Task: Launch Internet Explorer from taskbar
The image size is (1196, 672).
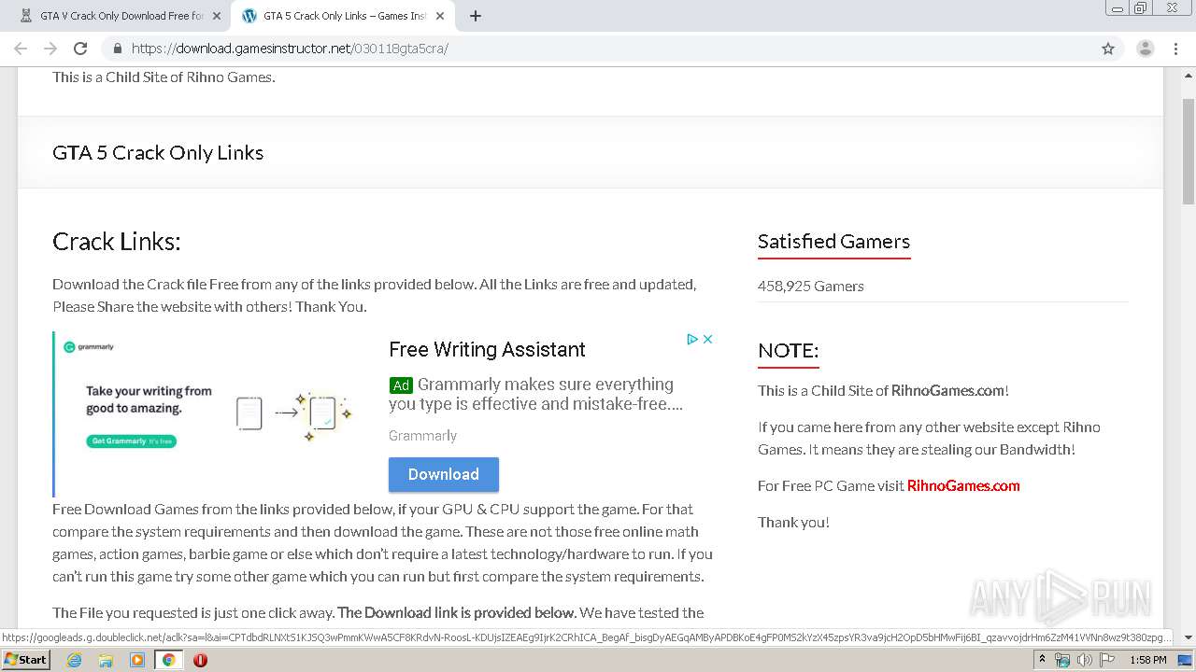Action: pos(74,659)
